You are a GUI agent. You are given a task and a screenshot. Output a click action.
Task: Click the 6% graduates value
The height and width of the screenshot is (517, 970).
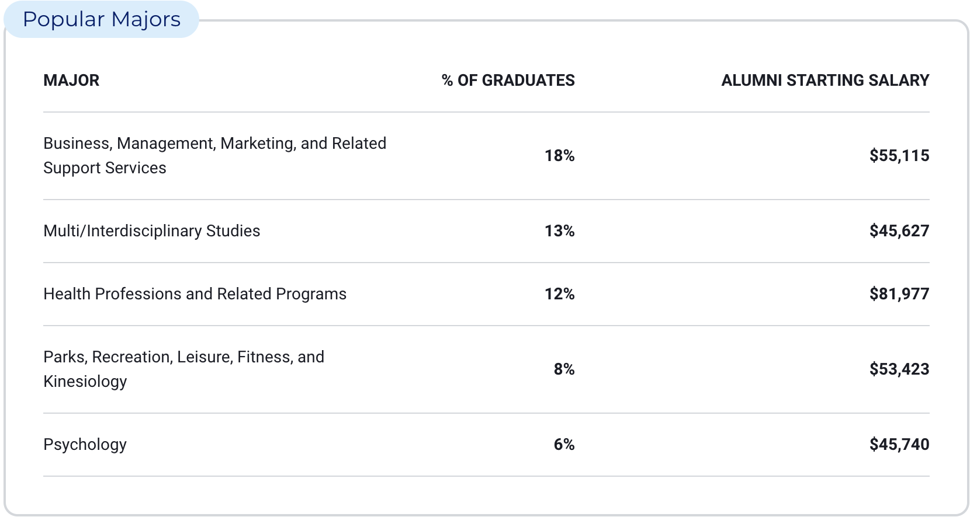pyautogui.click(x=564, y=445)
